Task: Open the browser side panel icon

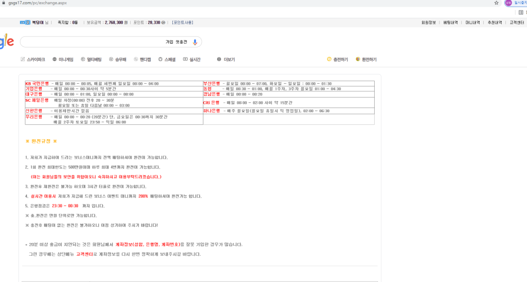Action: coord(521,13)
